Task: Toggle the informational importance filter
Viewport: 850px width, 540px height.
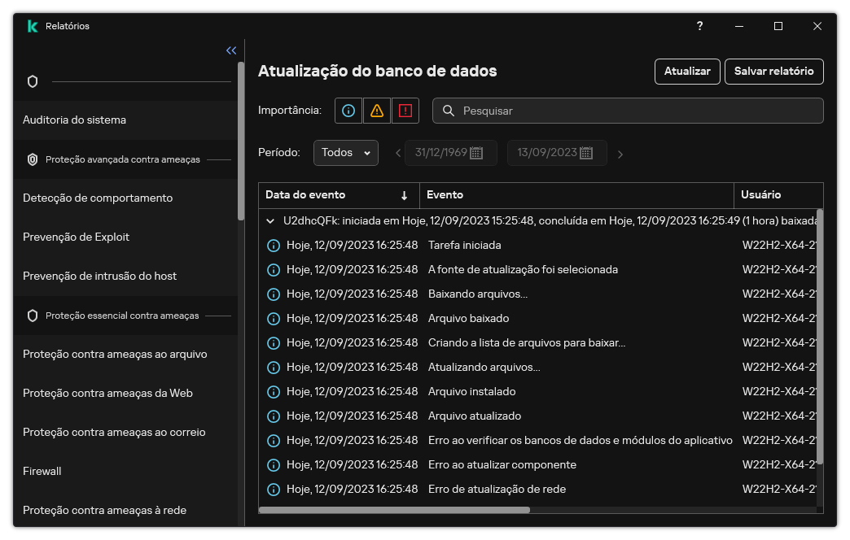Action: [348, 110]
